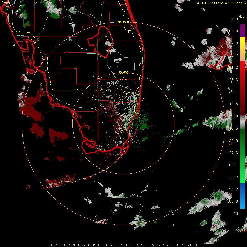Click the VEL legend title

pos(241,16)
